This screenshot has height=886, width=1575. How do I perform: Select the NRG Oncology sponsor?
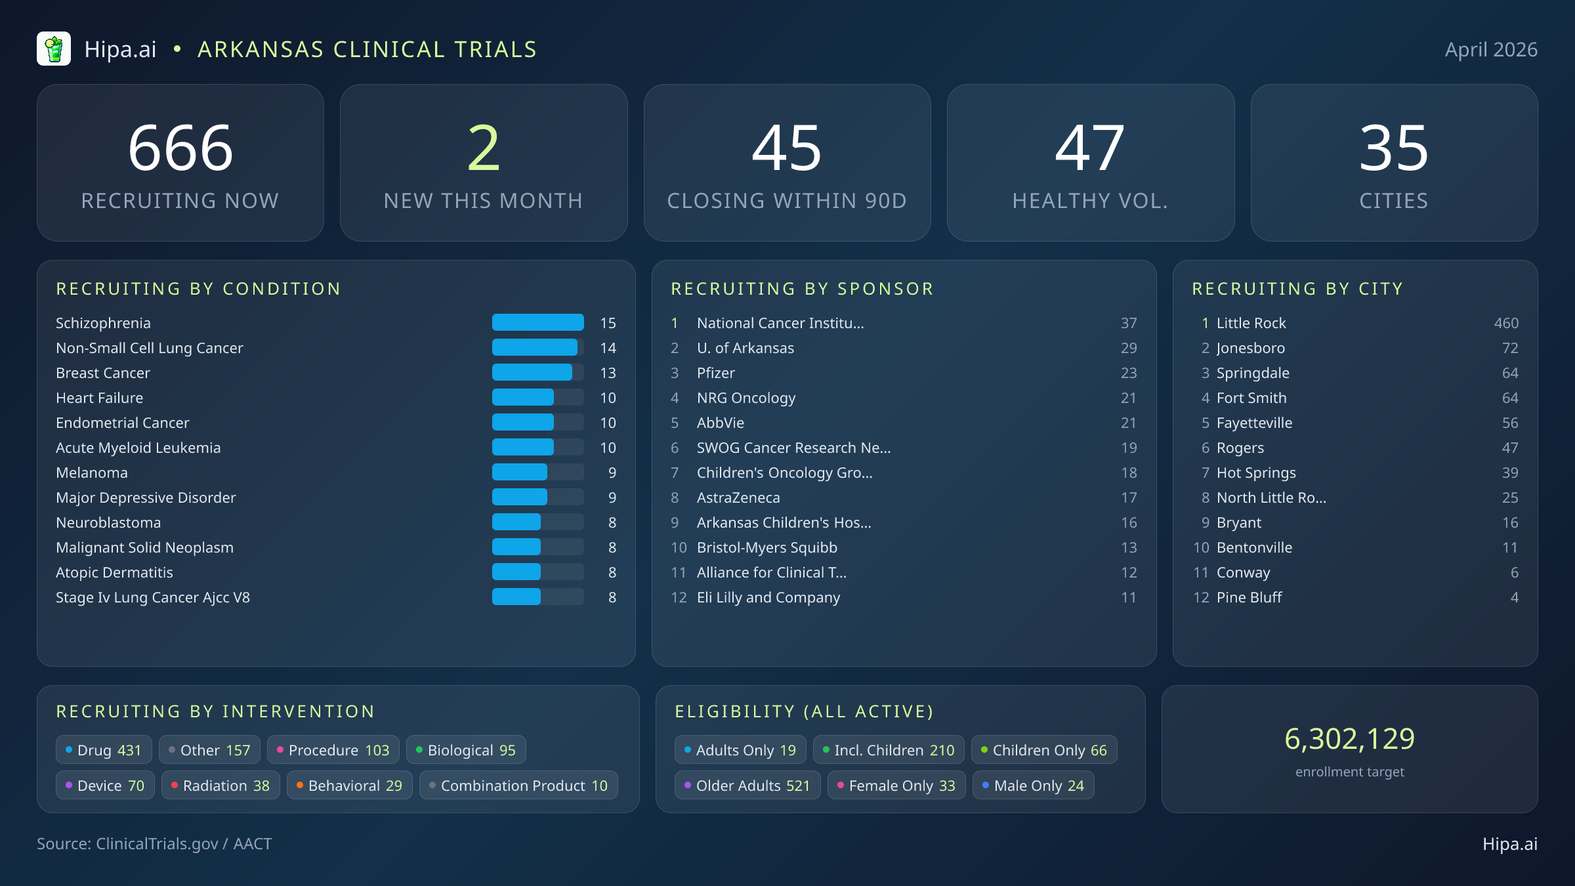coord(904,398)
